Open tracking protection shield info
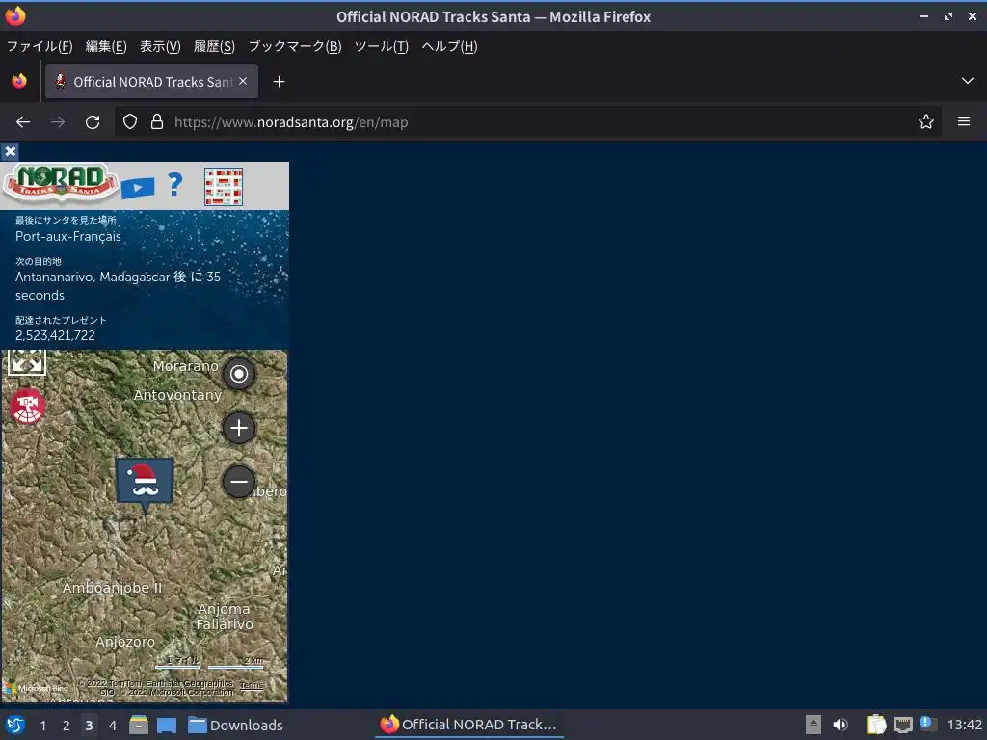 tap(130, 122)
